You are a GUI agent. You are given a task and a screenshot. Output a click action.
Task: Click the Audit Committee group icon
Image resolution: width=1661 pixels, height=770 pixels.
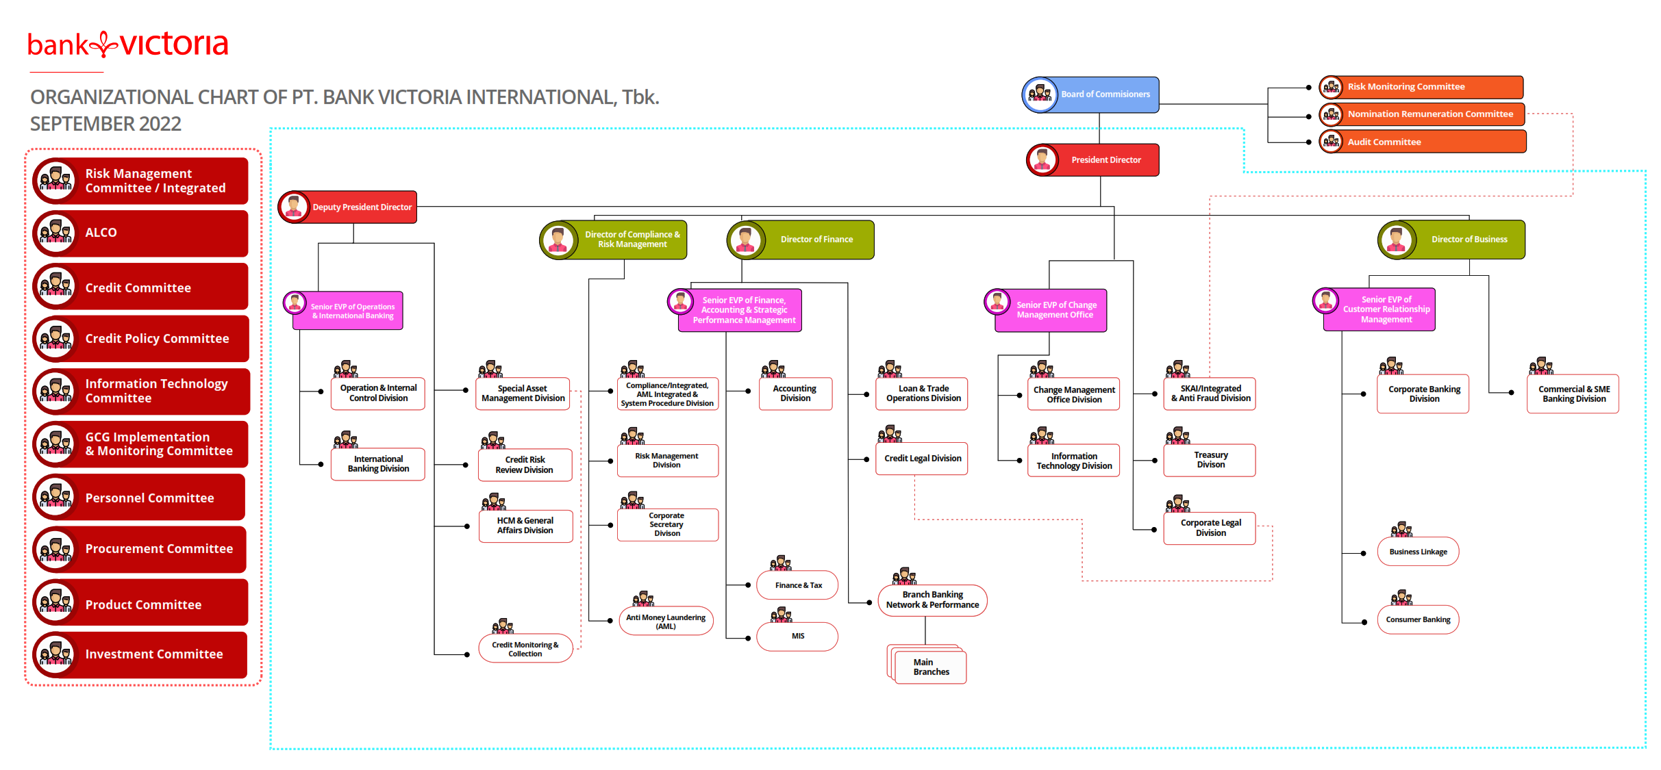point(1331,142)
